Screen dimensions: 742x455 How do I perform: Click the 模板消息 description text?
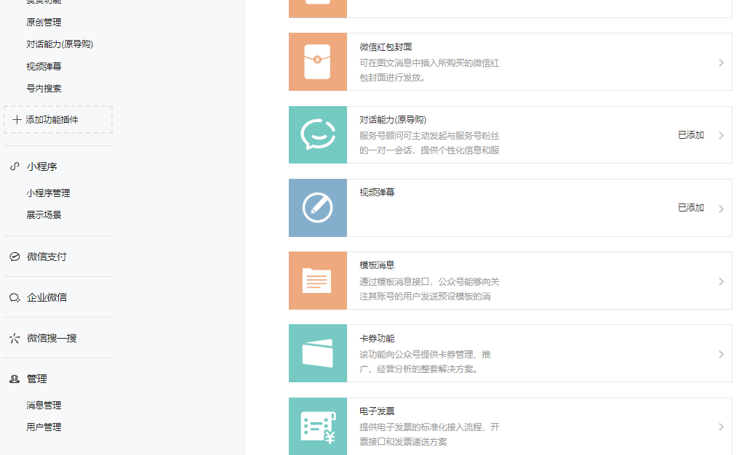pos(429,289)
